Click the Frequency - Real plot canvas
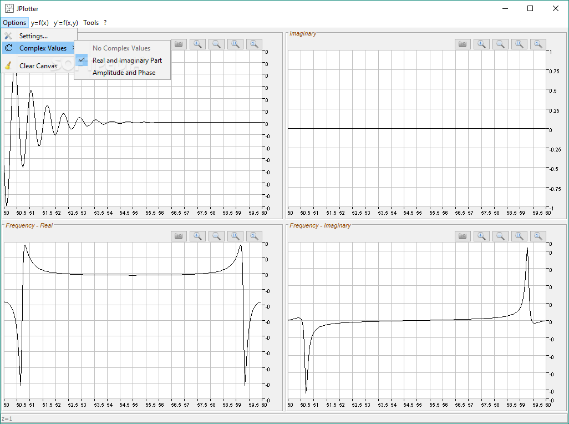Viewport: 569px width, 424px height. (x=133, y=322)
